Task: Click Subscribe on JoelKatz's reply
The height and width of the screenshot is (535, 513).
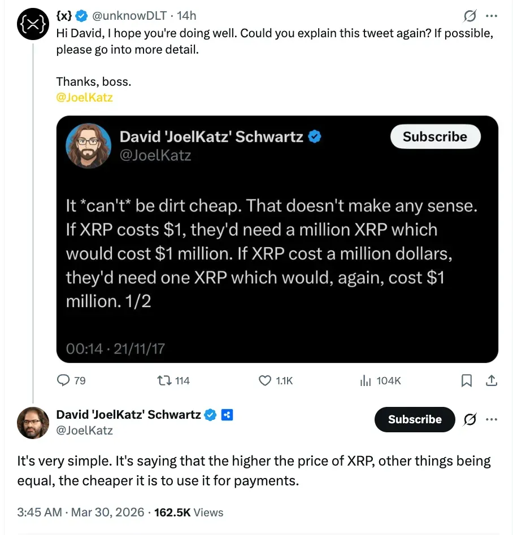Action: (x=414, y=419)
